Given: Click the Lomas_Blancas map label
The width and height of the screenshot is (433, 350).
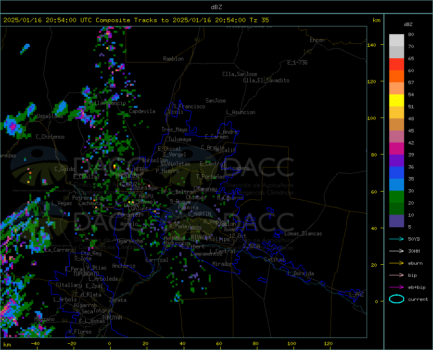Looking at the screenshot, I should [x=303, y=233].
